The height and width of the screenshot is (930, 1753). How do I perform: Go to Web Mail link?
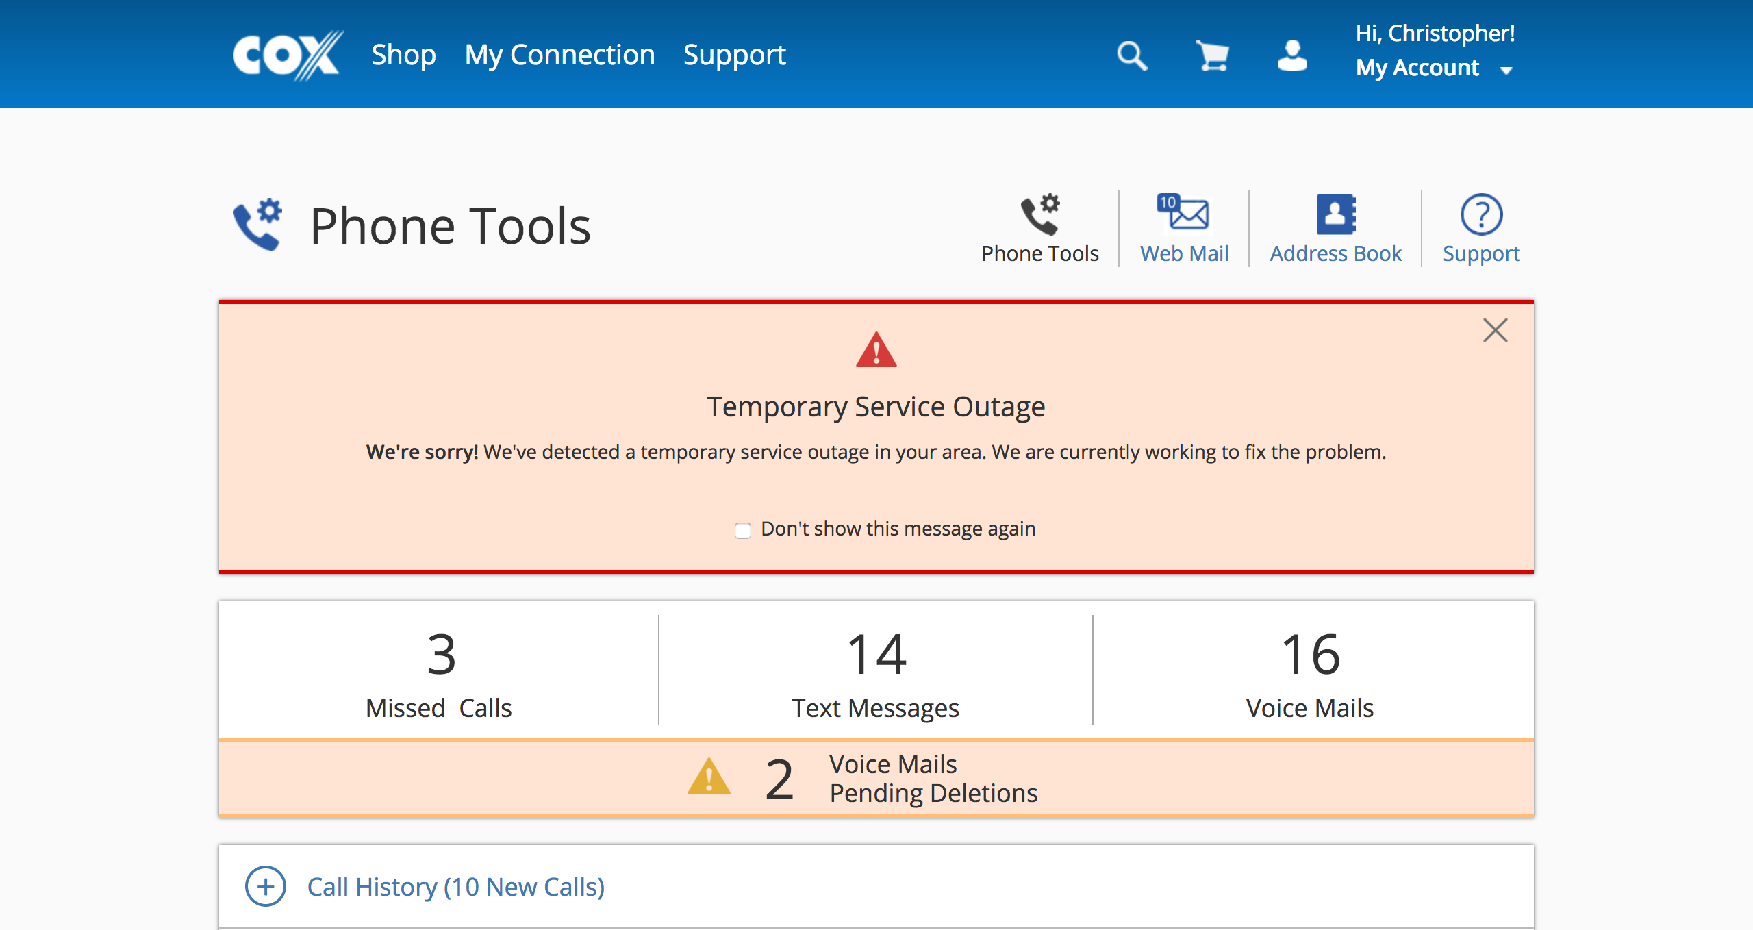[1184, 253]
